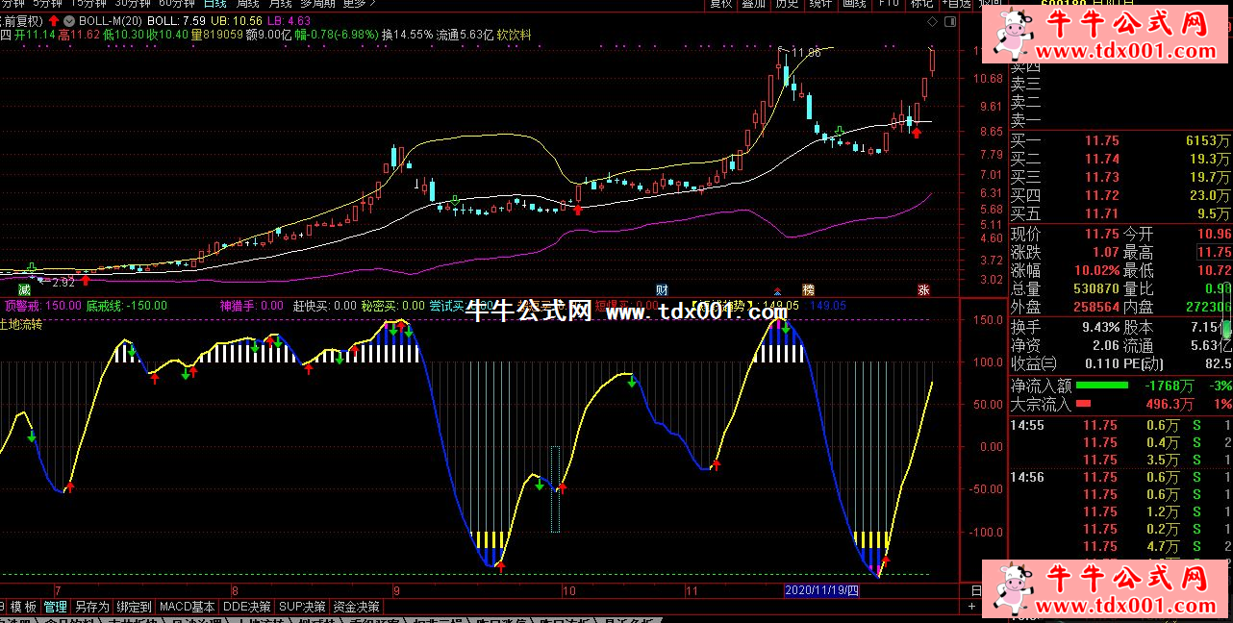Click the 买五 bid row at 11.71
This screenshot has width=1233, height=623.
coord(1120,213)
